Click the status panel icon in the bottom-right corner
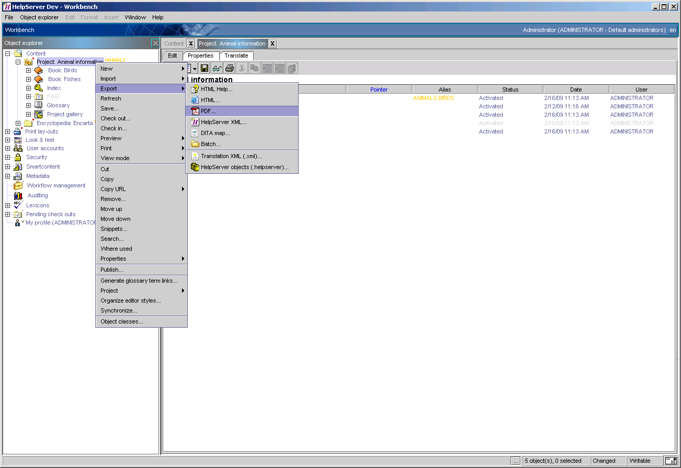 click(671, 461)
